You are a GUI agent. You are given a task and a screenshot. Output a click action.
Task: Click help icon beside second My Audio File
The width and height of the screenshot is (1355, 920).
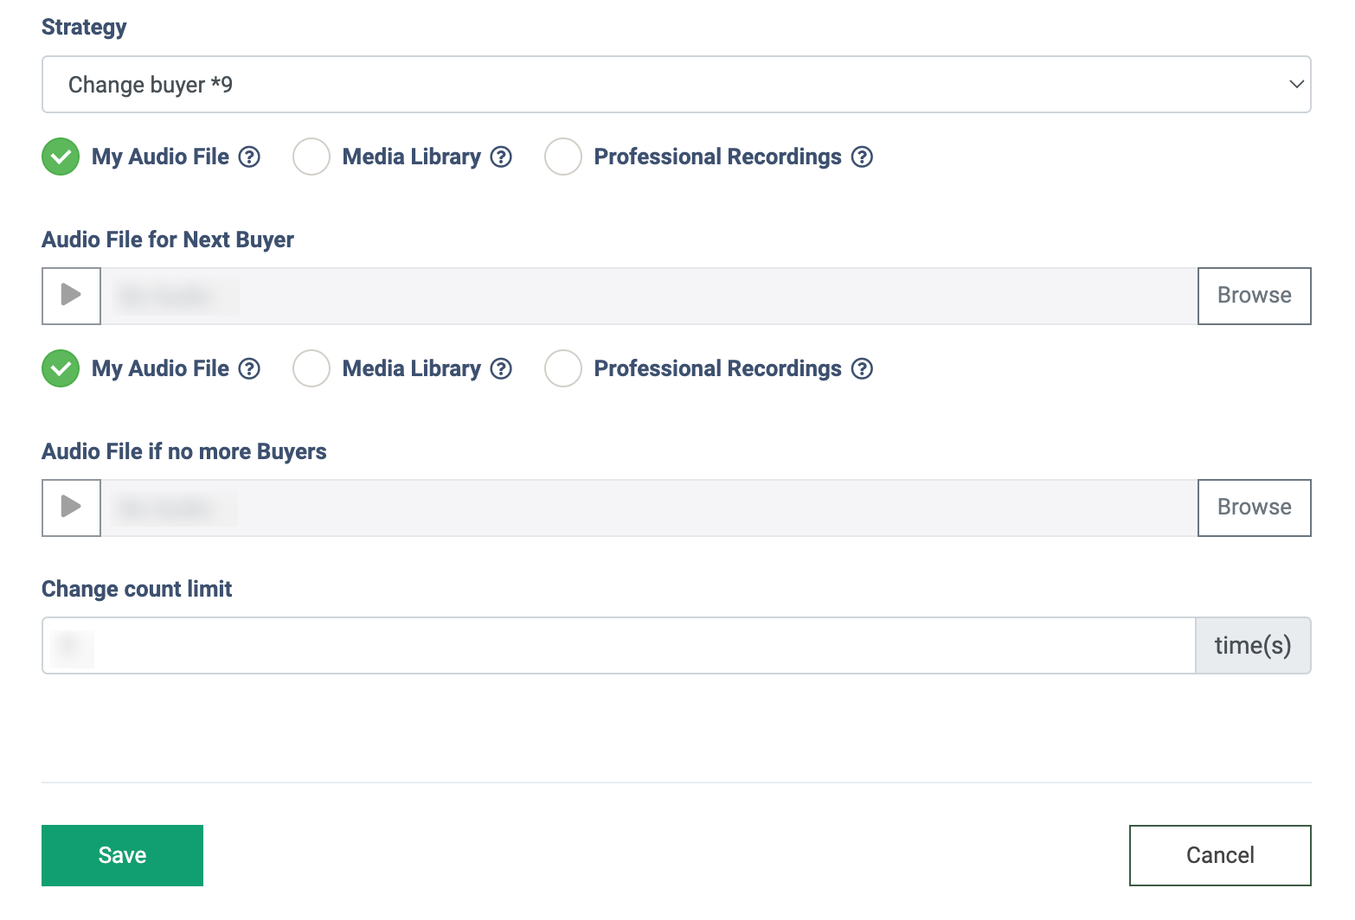[x=249, y=368]
